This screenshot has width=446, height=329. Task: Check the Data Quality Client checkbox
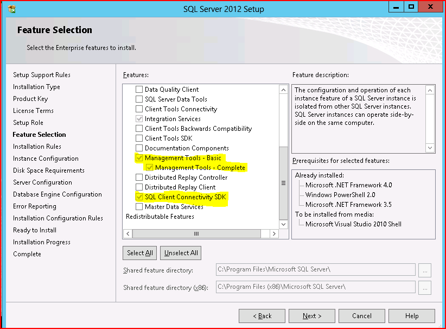click(x=139, y=90)
